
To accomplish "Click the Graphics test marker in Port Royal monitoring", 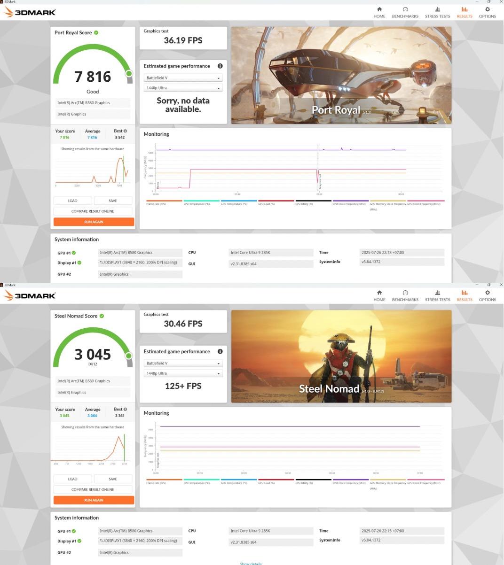I will pyautogui.click(x=320, y=182).
